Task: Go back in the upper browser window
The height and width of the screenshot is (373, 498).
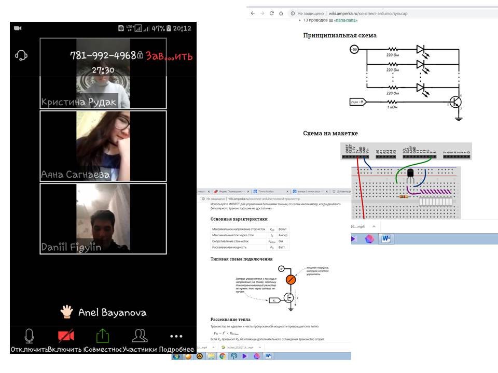Action: coord(253,13)
